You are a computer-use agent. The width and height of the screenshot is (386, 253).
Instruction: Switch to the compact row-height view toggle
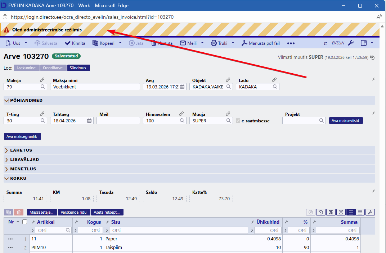point(360,212)
